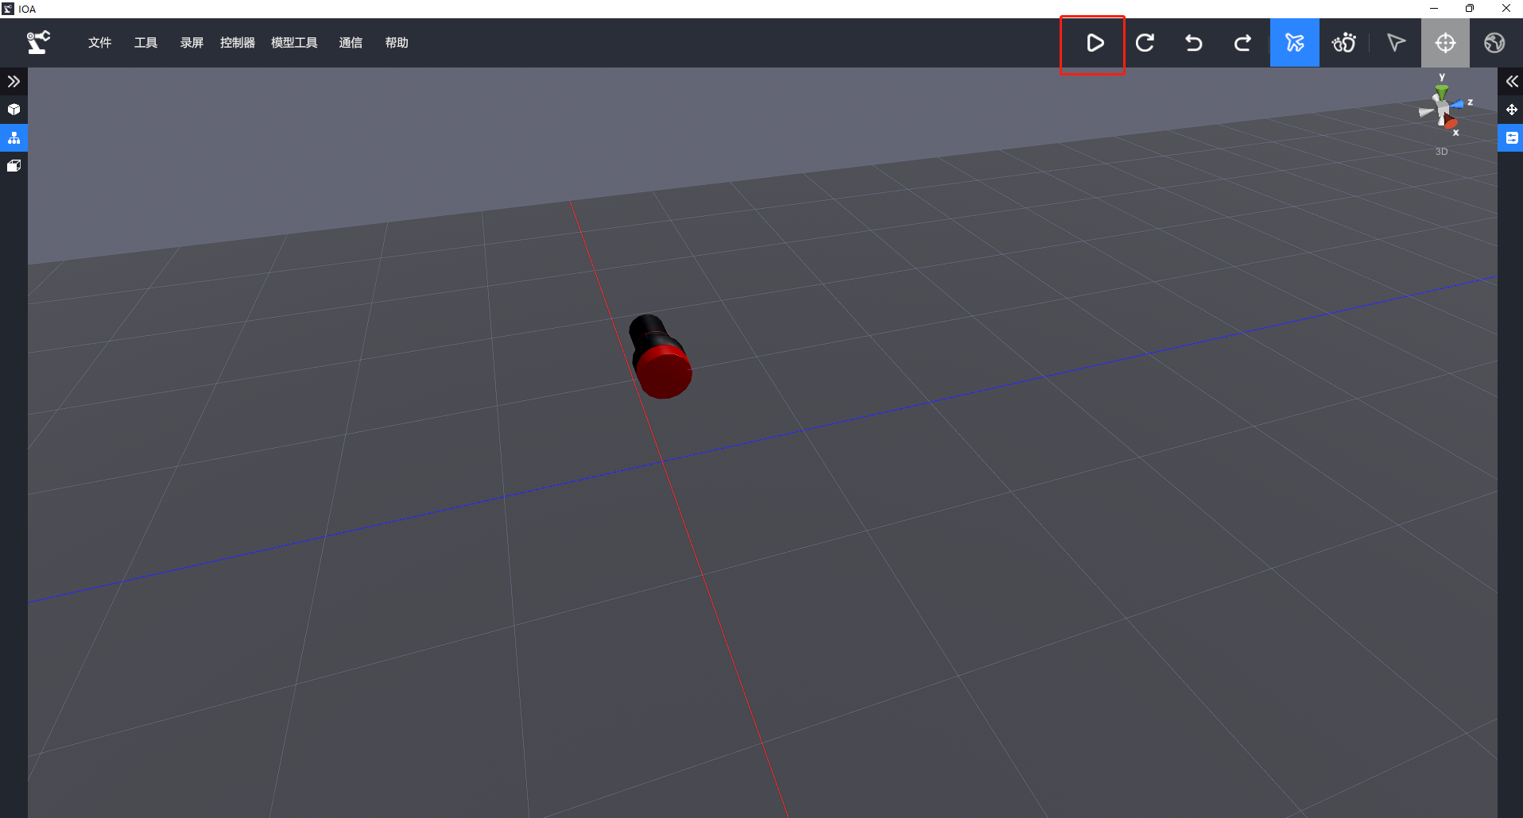Switch to the footprints walk-mode icon
The image size is (1523, 818).
point(1344,43)
